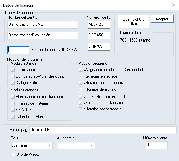Toggle the <Guardias en recreos> checkbox
Screen dimensions: 179x161
[80, 76]
